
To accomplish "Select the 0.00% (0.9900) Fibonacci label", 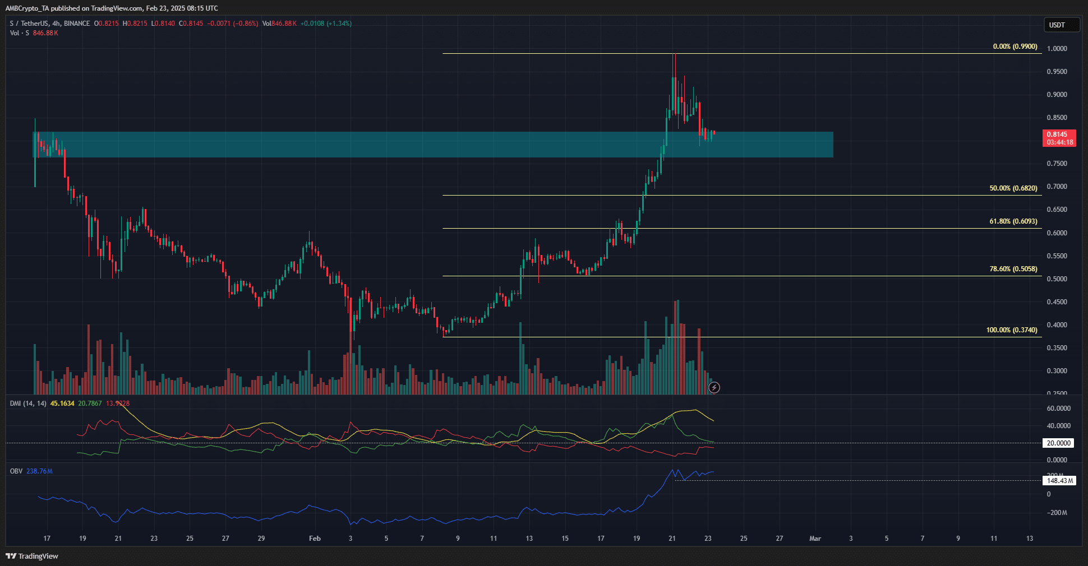I will 1015,47.
